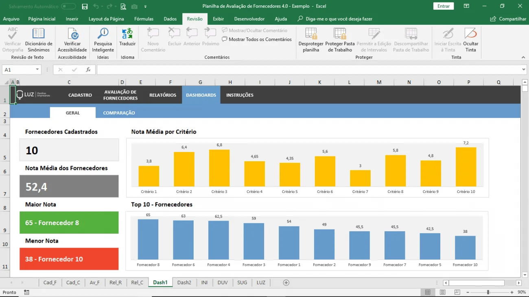Click AVALIAÇÃO DE FORNECEDORES navigation button

point(120,95)
